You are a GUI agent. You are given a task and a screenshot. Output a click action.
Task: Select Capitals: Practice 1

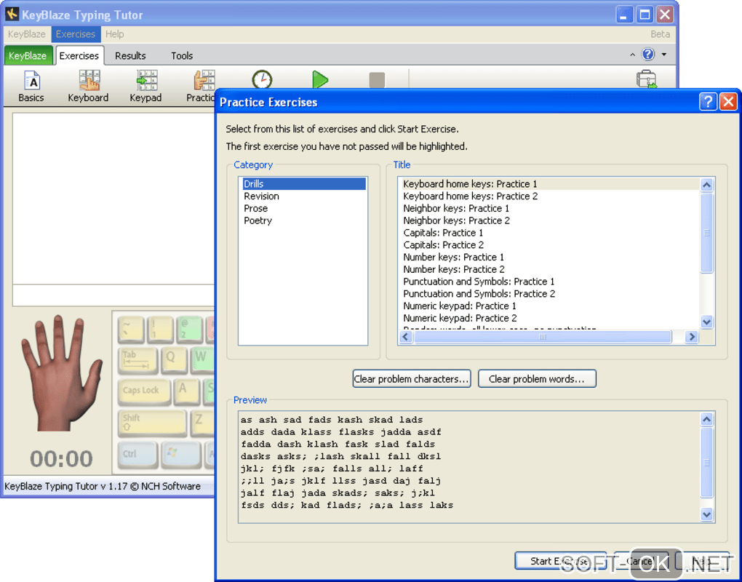(x=549, y=233)
